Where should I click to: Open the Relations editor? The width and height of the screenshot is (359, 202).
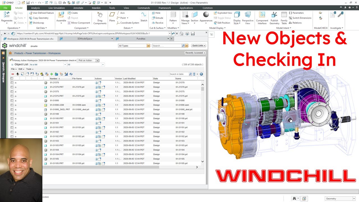pyautogui.click(x=295, y=23)
